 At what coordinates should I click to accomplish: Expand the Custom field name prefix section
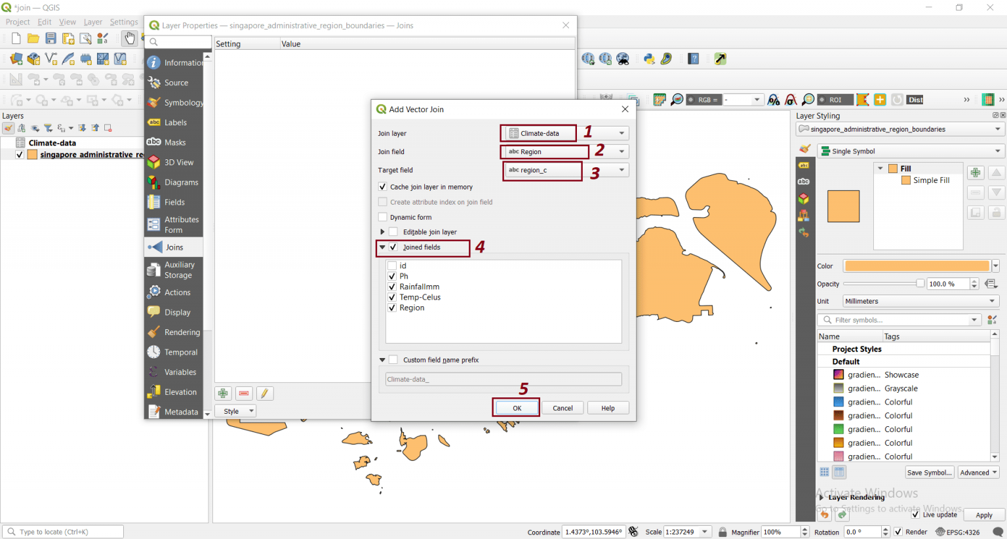point(382,359)
